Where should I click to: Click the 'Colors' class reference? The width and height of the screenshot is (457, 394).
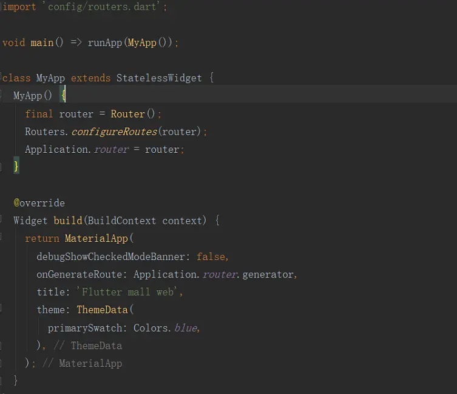pyautogui.click(x=151, y=328)
